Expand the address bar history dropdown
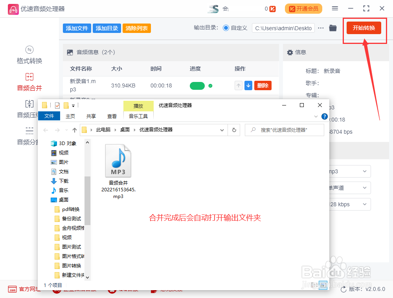 222,130
